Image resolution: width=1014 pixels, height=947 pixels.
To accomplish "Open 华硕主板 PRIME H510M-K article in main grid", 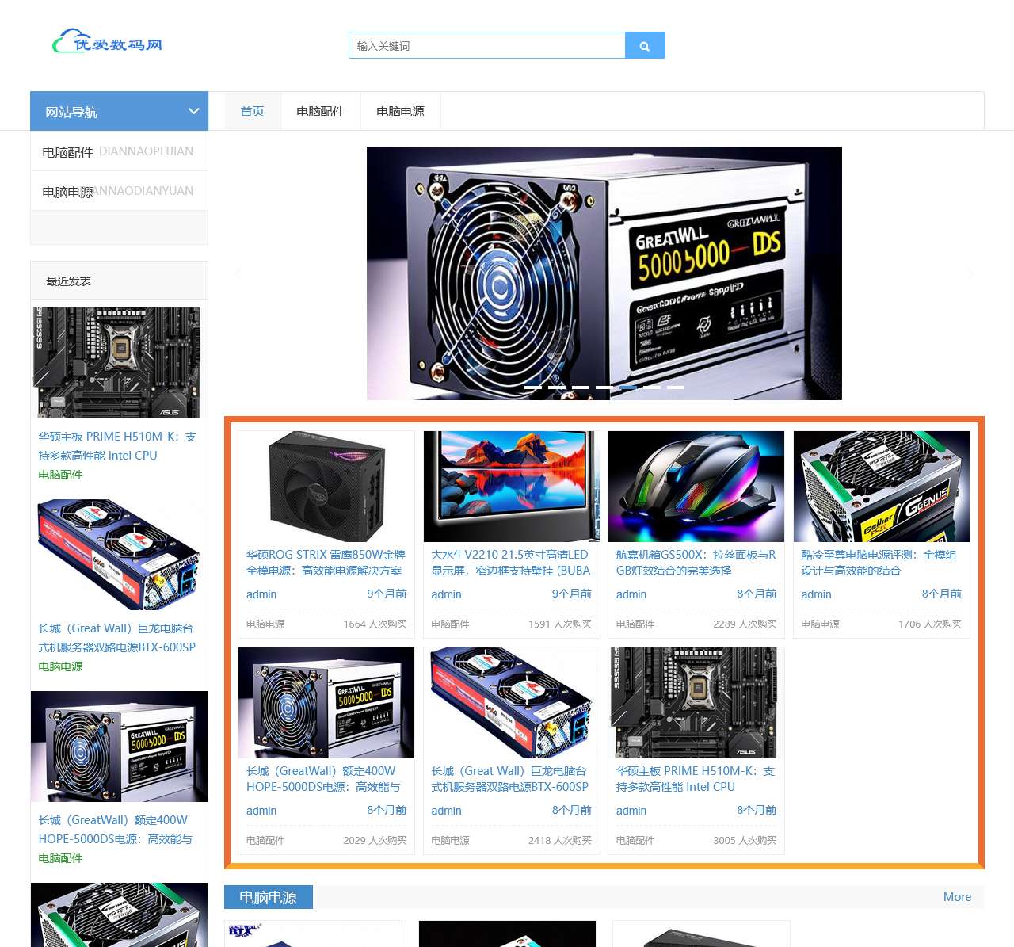I will click(696, 779).
